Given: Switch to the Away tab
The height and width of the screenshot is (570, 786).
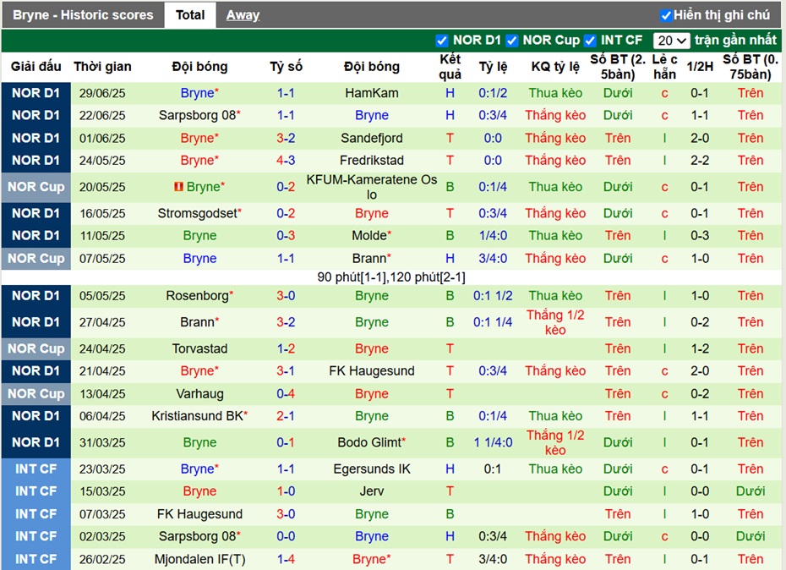Looking at the screenshot, I should [x=243, y=15].
